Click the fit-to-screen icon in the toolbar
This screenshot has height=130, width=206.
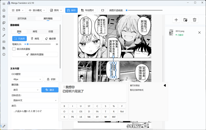tap(102, 10)
